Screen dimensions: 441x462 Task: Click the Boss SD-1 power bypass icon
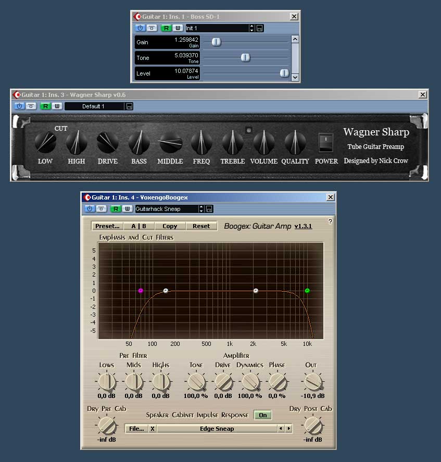140,28
